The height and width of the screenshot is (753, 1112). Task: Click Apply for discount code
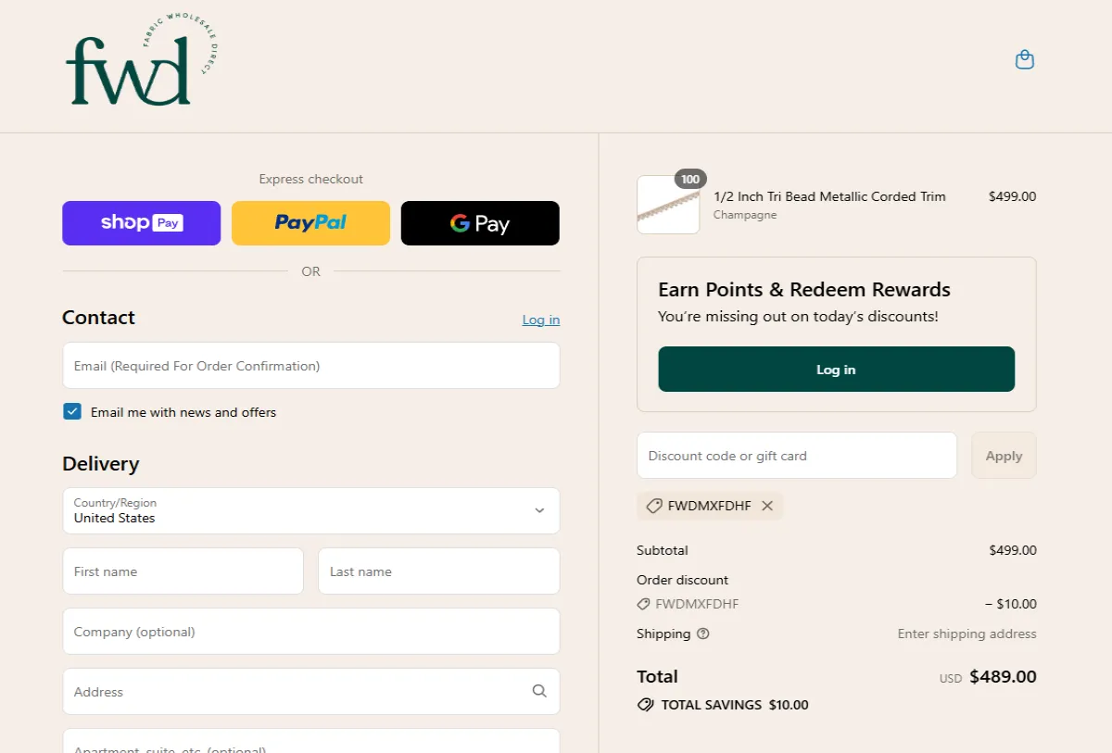(x=1004, y=456)
